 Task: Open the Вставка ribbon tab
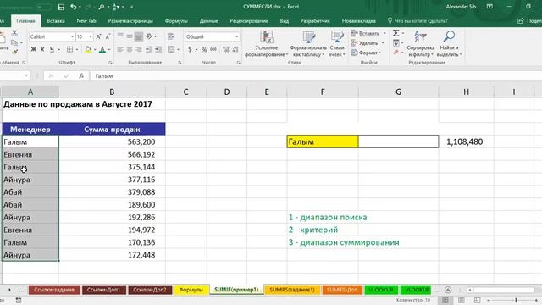[56, 20]
